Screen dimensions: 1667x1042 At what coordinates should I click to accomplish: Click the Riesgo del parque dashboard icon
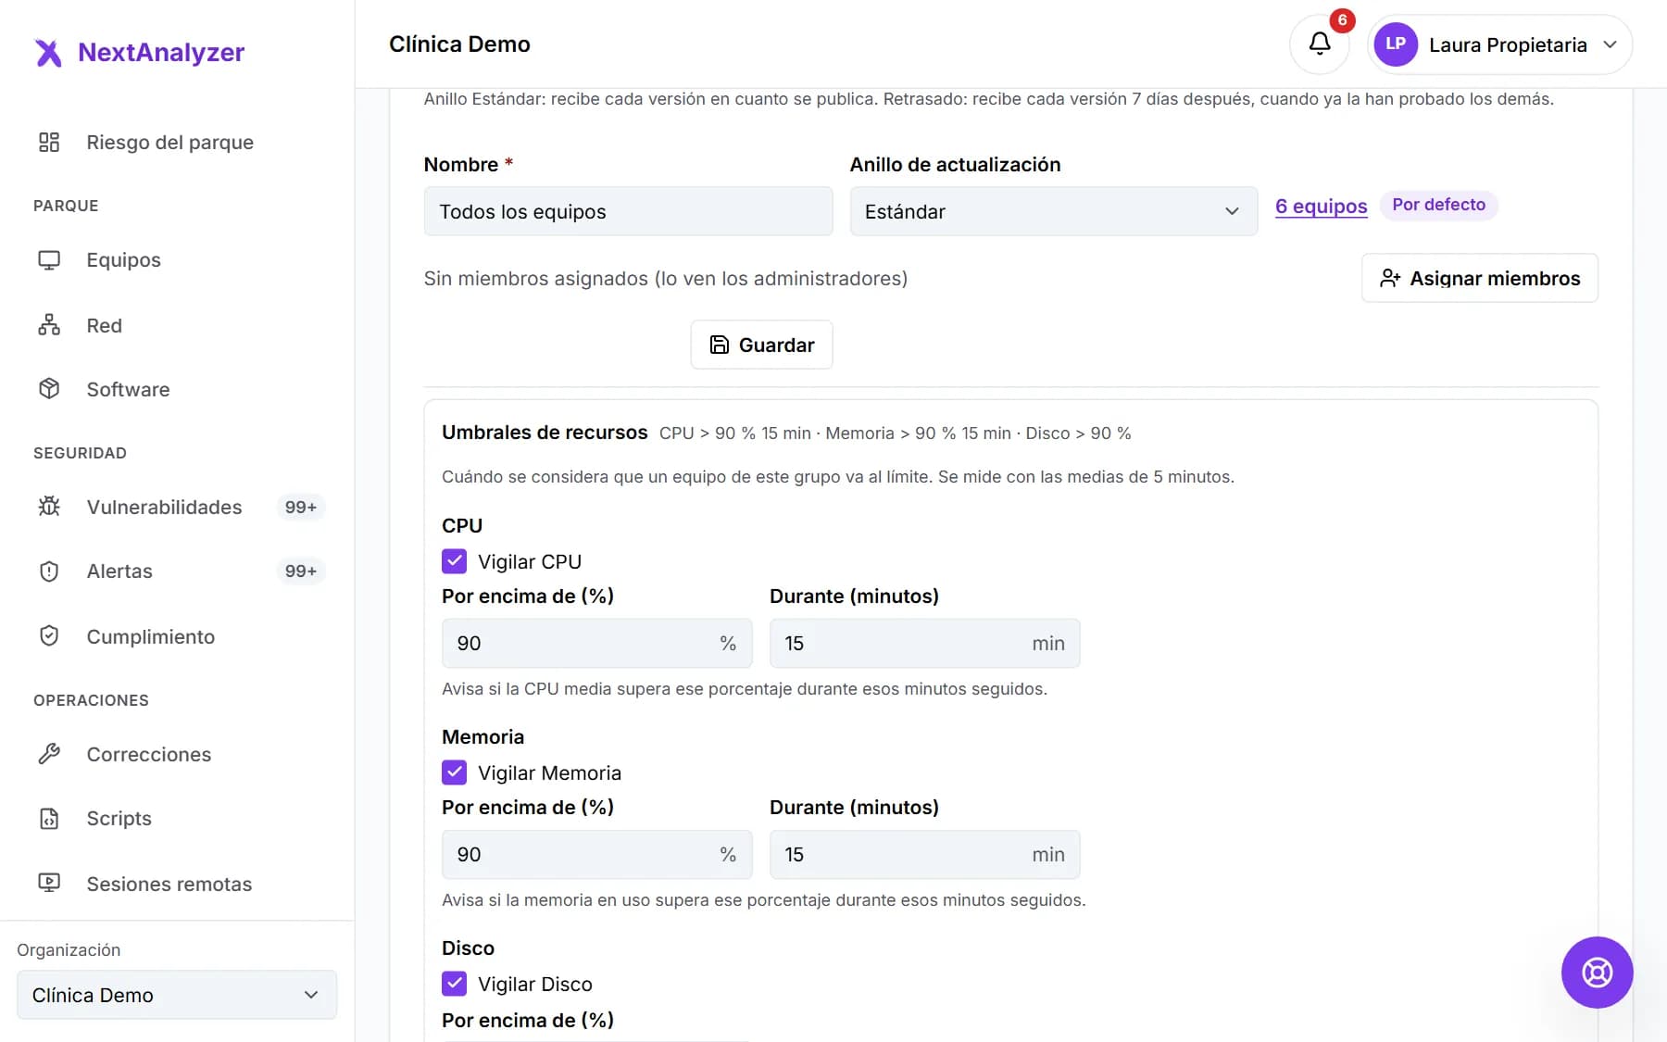pyautogui.click(x=49, y=142)
